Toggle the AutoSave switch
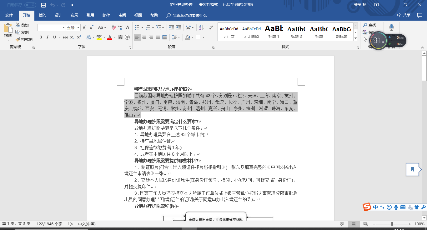This screenshot has width=427, height=230. [x=30, y=5]
